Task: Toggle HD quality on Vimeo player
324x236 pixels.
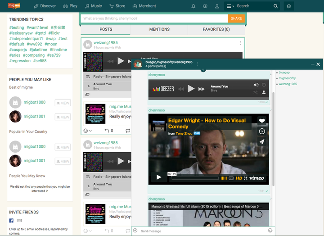Action: click(x=239, y=178)
